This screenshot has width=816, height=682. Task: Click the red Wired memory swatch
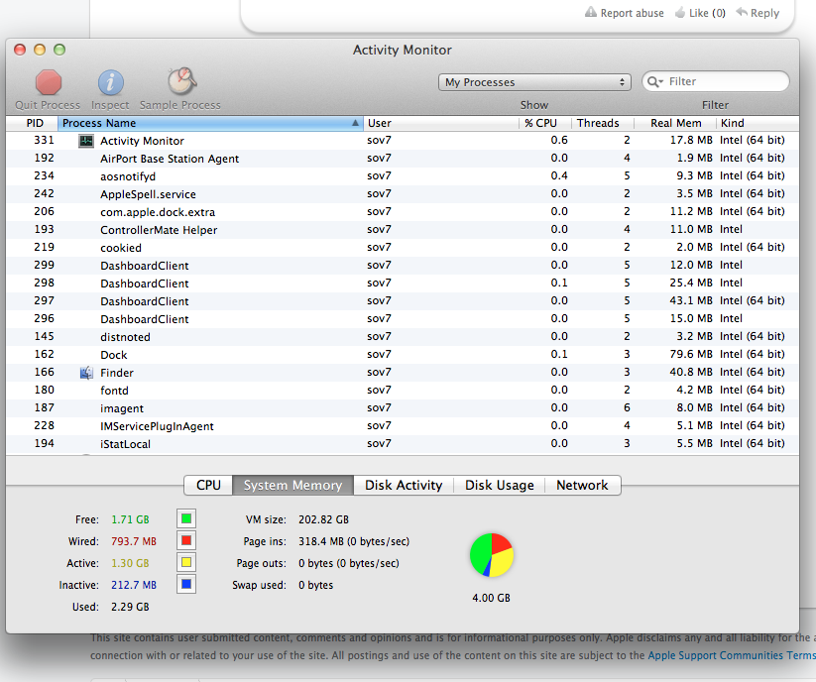[x=186, y=540]
